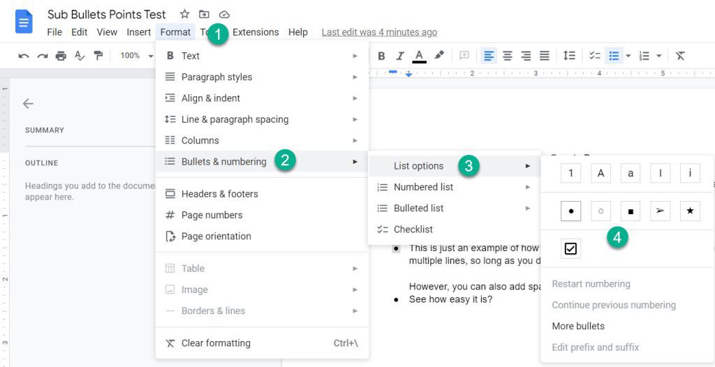This screenshot has width=715, height=367.
Task: Select the checkbox list style
Action: point(571,248)
